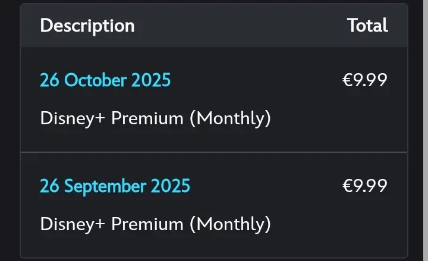Click the Description column header

pyautogui.click(x=87, y=26)
